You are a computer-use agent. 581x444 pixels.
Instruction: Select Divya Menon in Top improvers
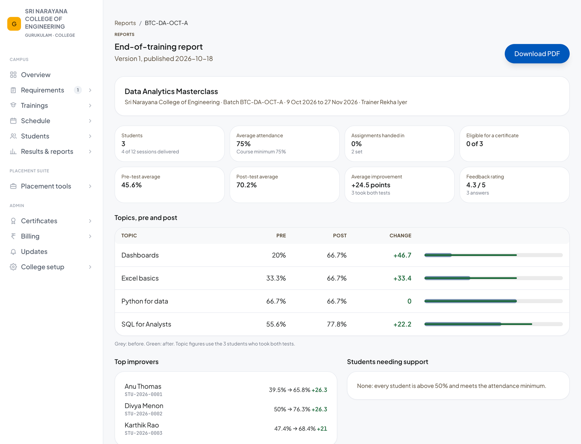pos(226,409)
